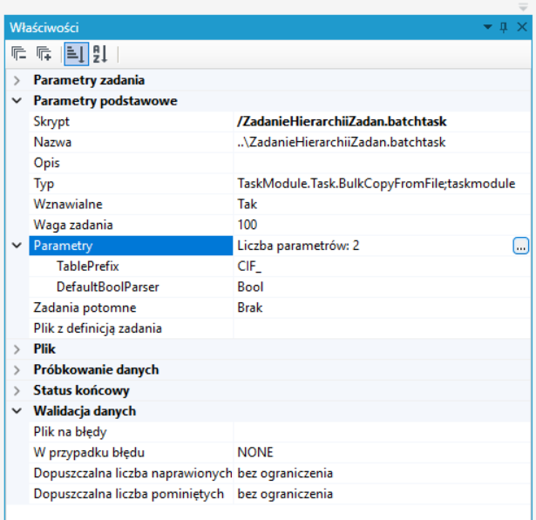Collapse the Parametry podstawowe section

tap(17, 101)
